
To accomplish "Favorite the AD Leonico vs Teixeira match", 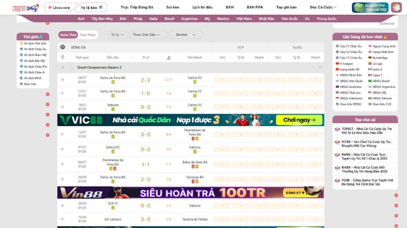I will coord(63,219).
